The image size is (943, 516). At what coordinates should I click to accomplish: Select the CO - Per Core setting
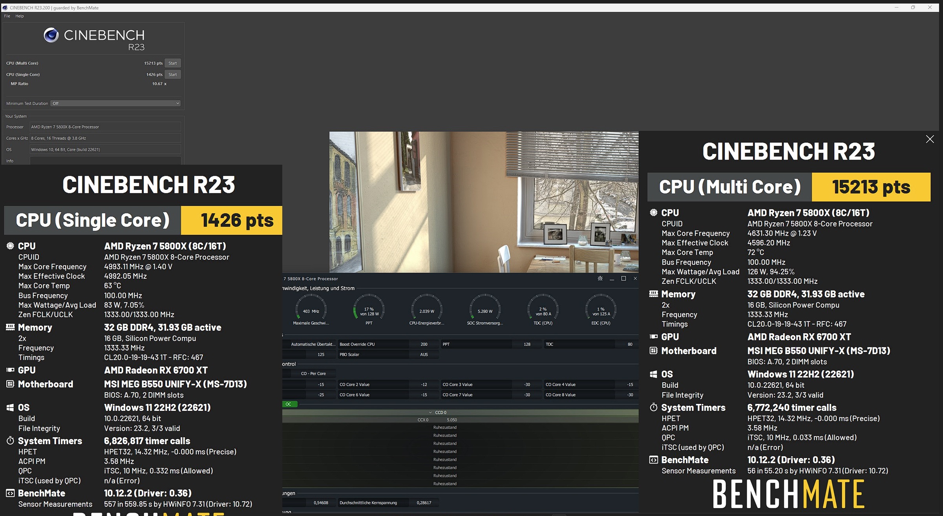pos(313,373)
